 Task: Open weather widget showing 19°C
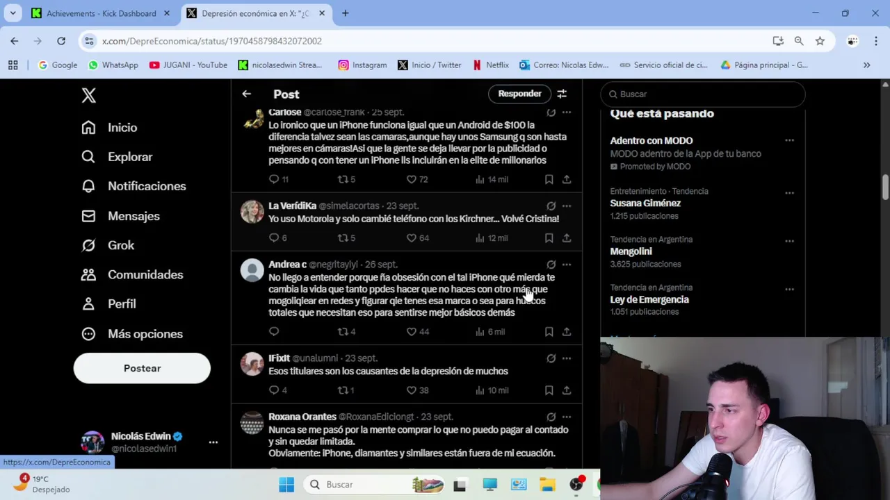click(x=42, y=484)
